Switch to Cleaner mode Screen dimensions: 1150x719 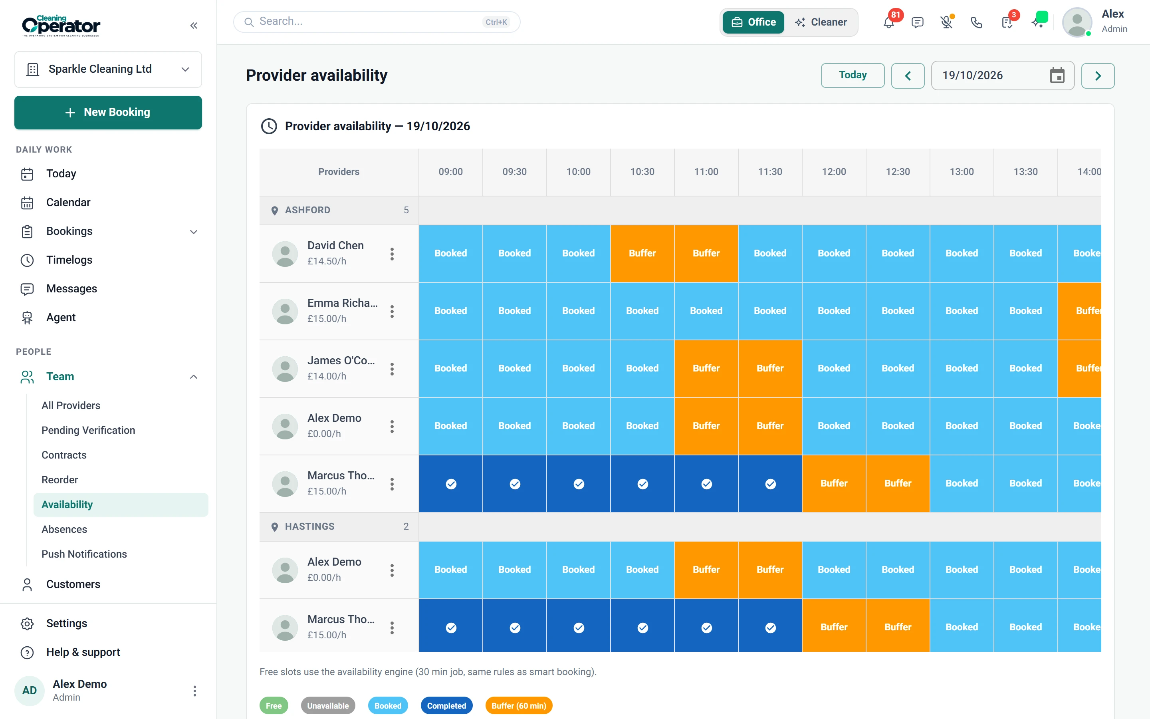(x=821, y=22)
